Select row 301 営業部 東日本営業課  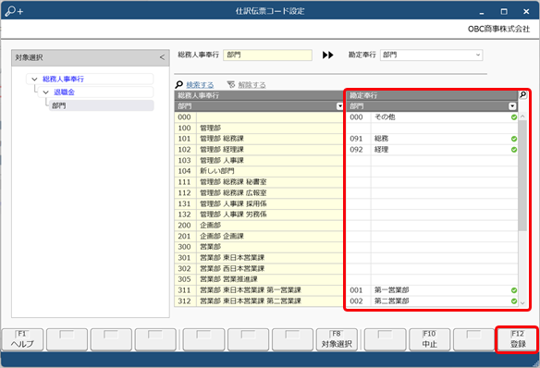coord(259,258)
